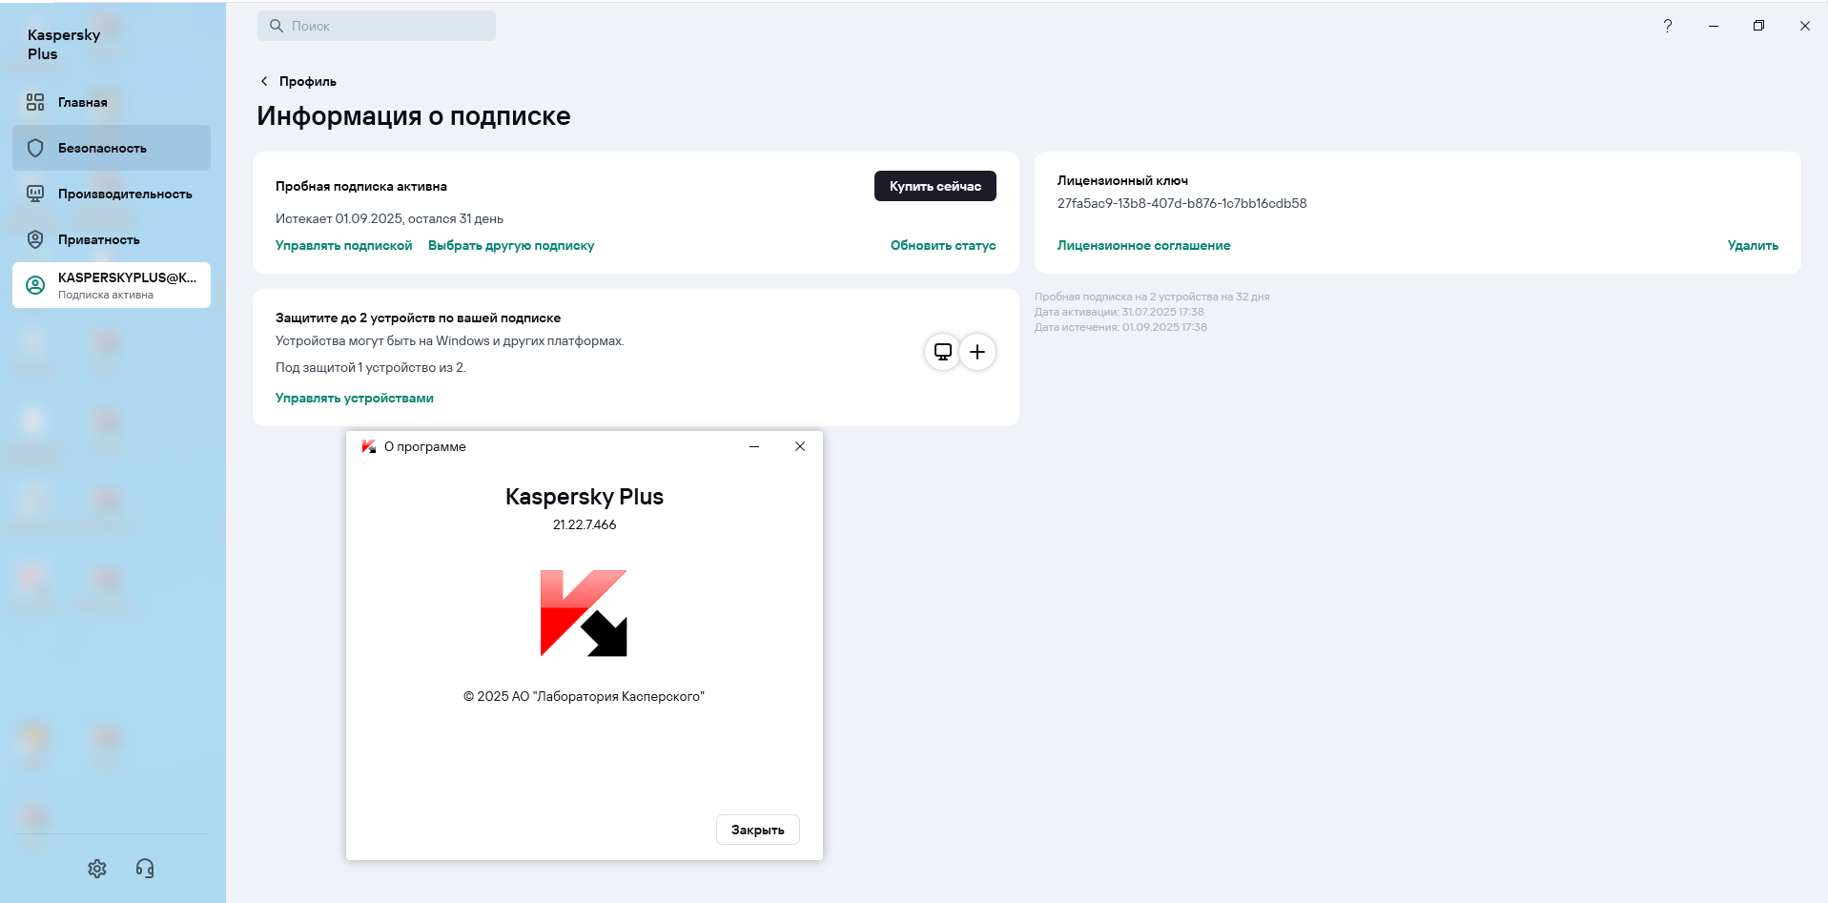This screenshot has height=903, width=1828.
Task: Open settings gear in sidebar bottom
Action: [97, 868]
